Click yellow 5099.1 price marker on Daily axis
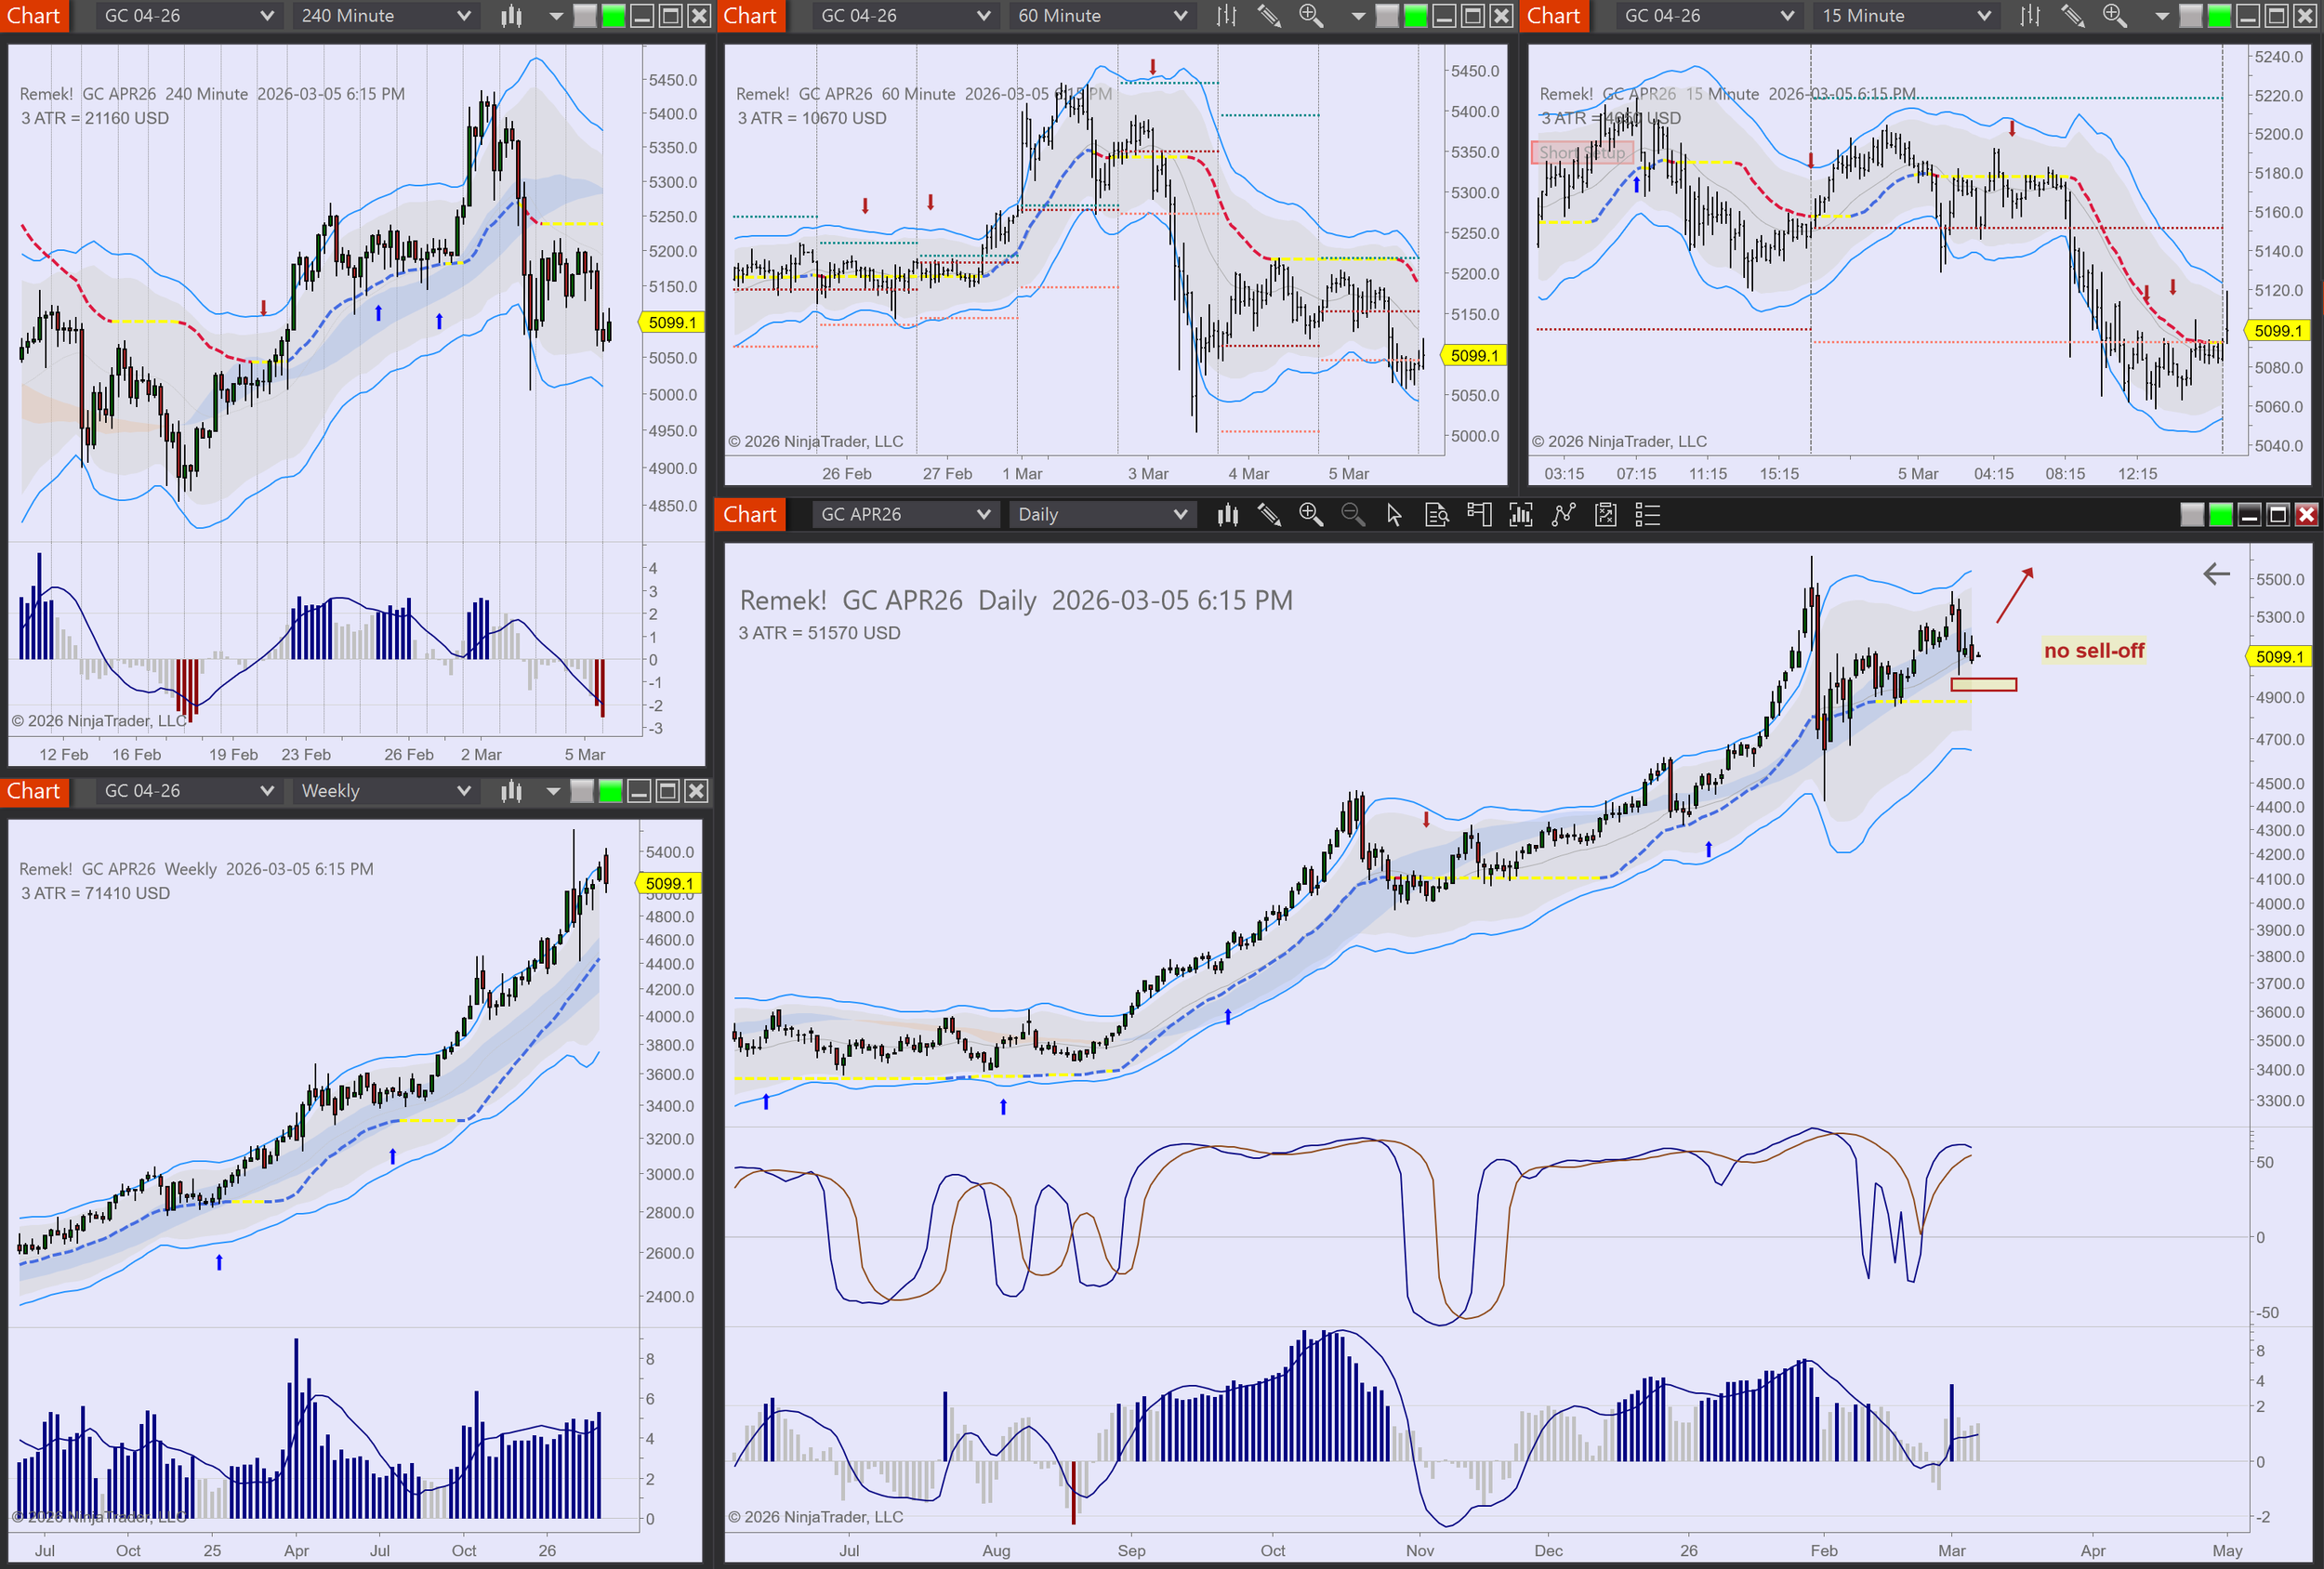The height and width of the screenshot is (1569, 2324). coord(2278,657)
